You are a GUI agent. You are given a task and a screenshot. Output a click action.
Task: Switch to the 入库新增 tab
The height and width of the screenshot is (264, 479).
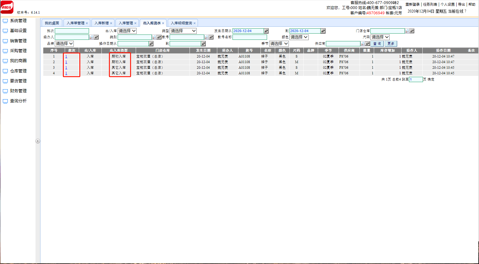(101, 23)
